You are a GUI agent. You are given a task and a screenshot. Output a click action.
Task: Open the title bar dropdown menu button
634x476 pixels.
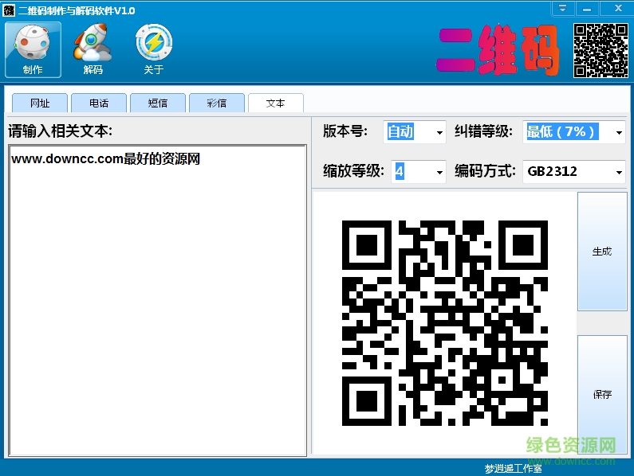pos(562,8)
